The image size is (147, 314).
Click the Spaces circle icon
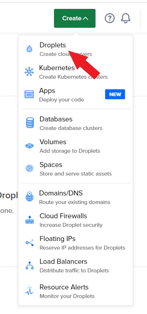pos(29,168)
